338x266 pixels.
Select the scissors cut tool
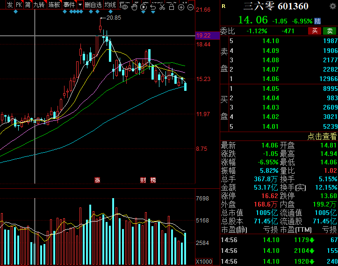[162, 7]
